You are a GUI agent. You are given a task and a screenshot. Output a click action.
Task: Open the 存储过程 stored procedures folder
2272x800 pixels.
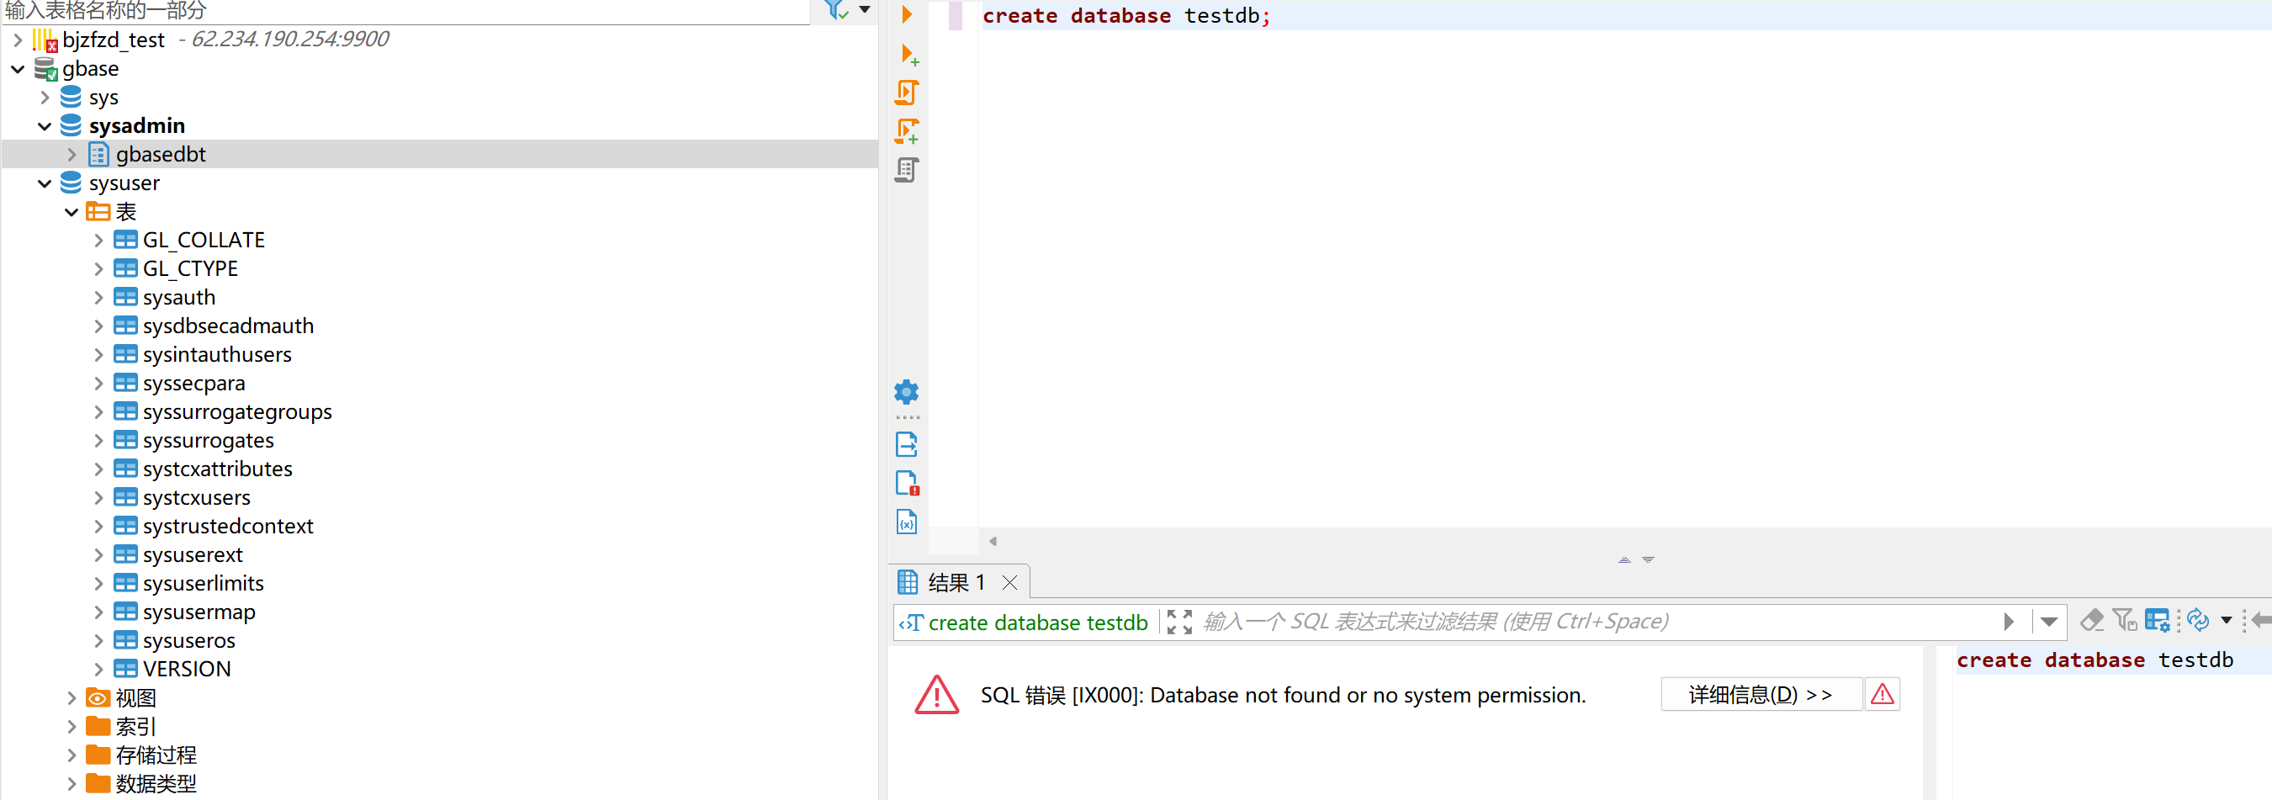156,755
